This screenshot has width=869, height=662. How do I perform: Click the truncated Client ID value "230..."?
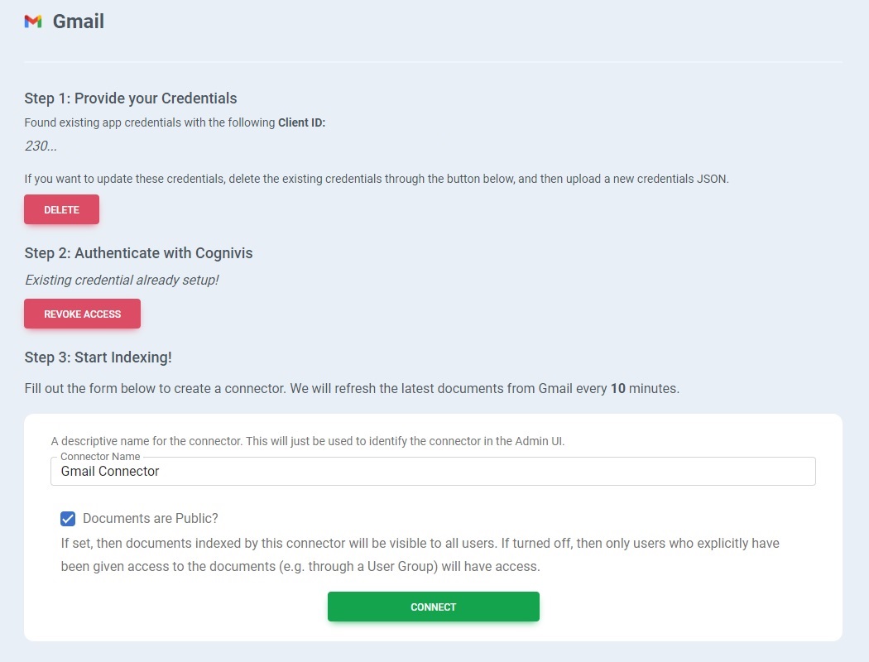coord(41,146)
